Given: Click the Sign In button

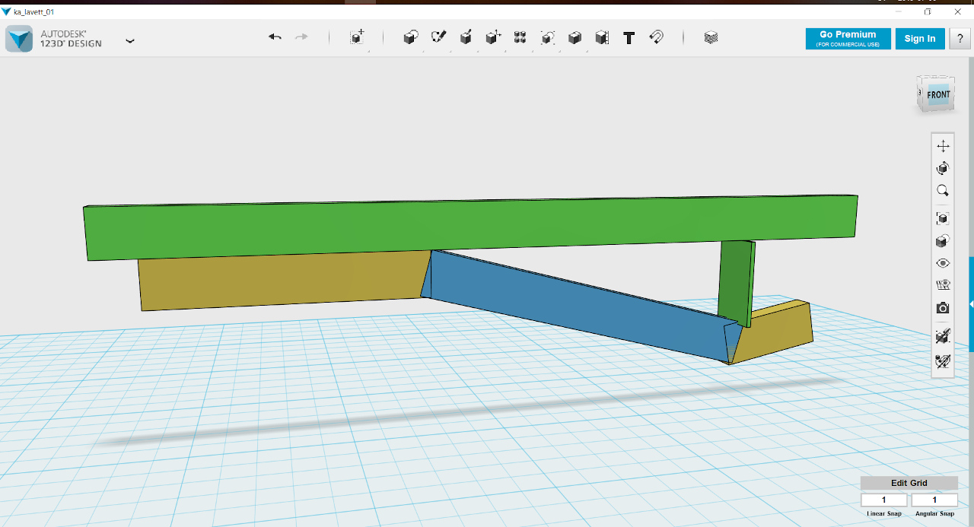Looking at the screenshot, I should pyautogui.click(x=920, y=39).
